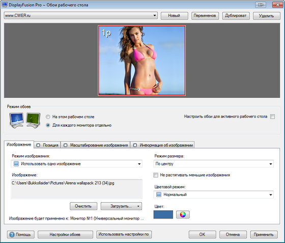The height and width of the screenshot is (243, 285).
Task: Click the blue question mark Помощь icon
Action: pos(12,234)
